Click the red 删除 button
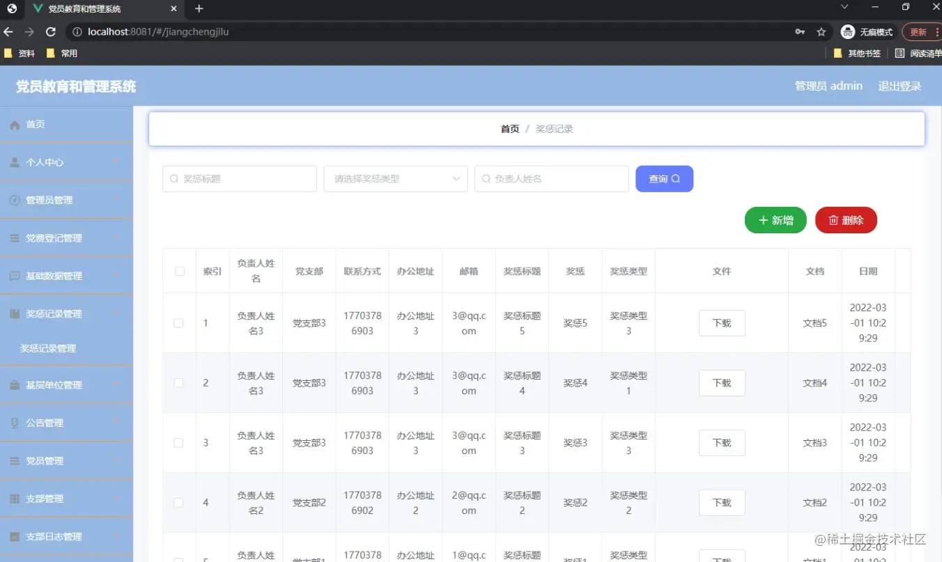This screenshot has height=562, width=942. (846, 220)
